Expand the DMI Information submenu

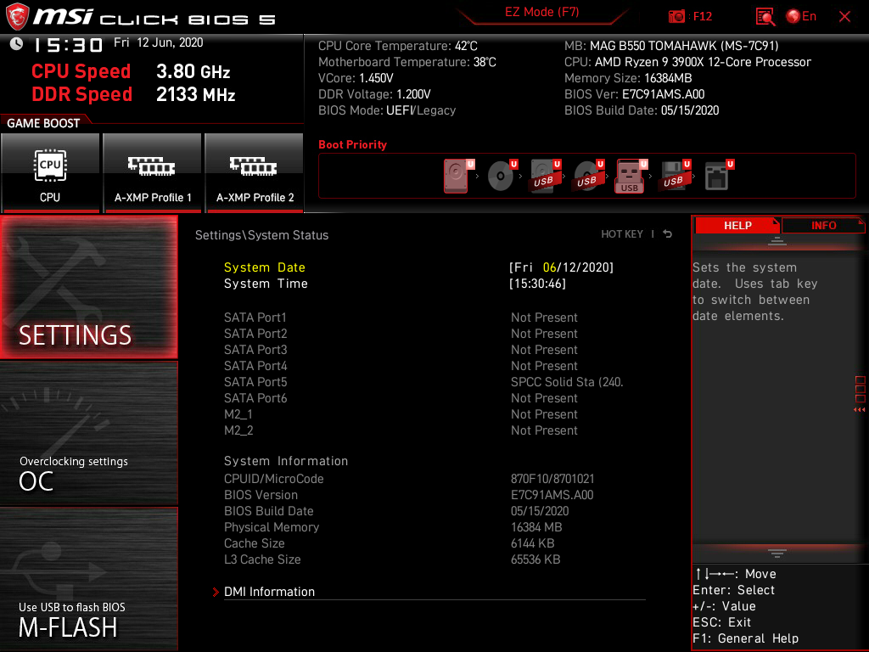point(269,592)
